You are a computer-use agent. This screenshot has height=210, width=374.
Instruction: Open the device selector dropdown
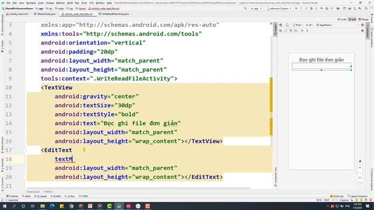pos(279,9)
